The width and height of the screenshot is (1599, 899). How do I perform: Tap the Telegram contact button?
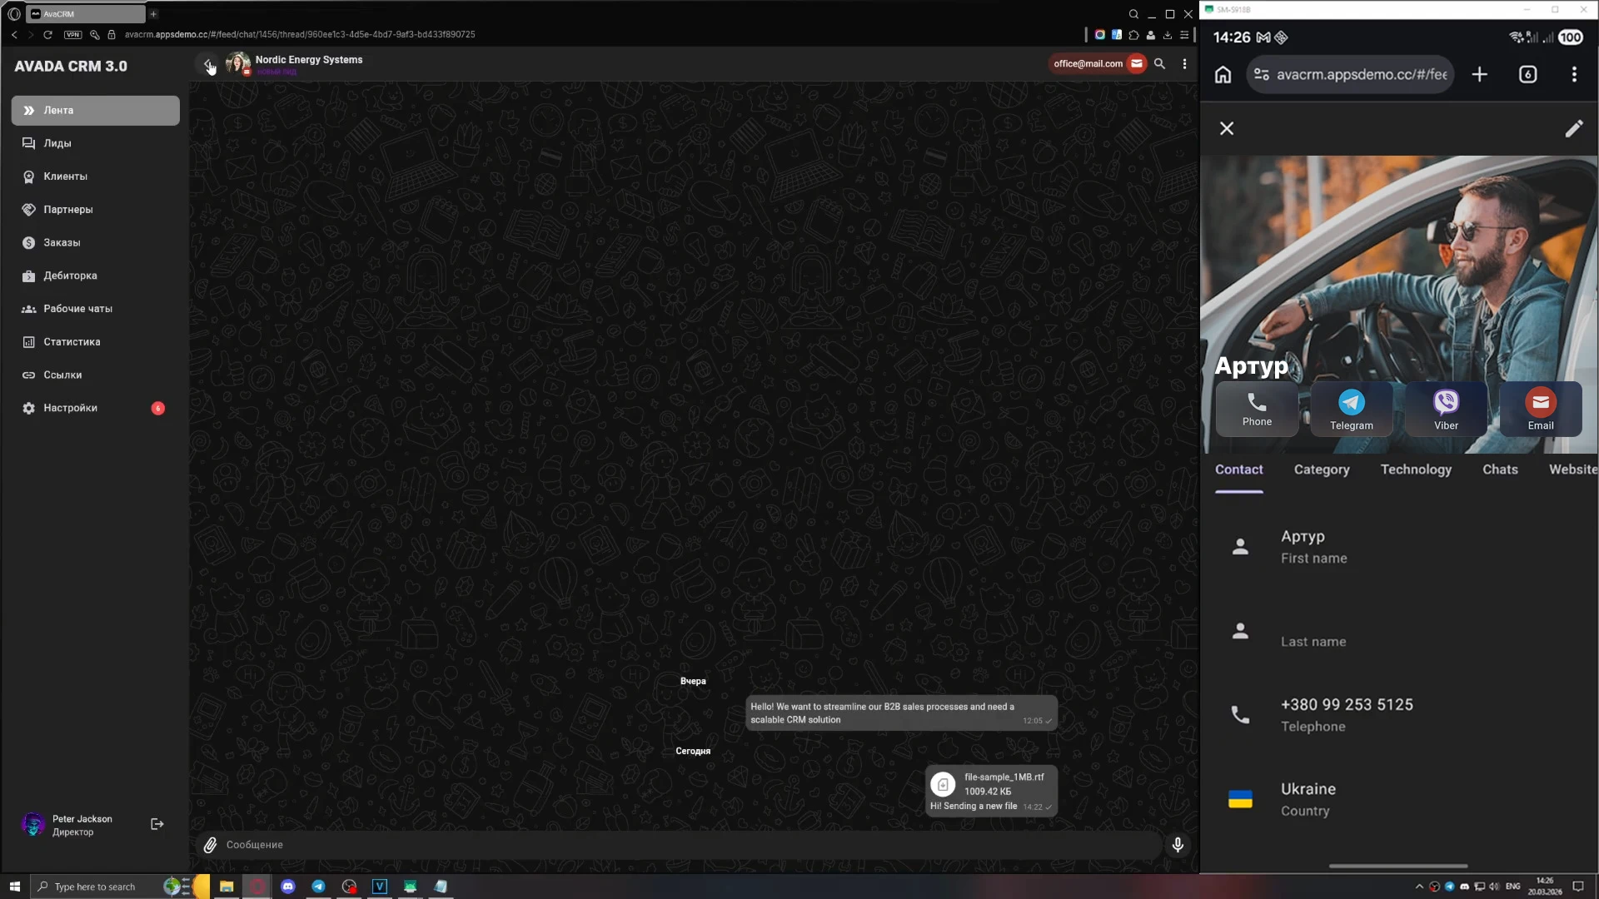1351,409
